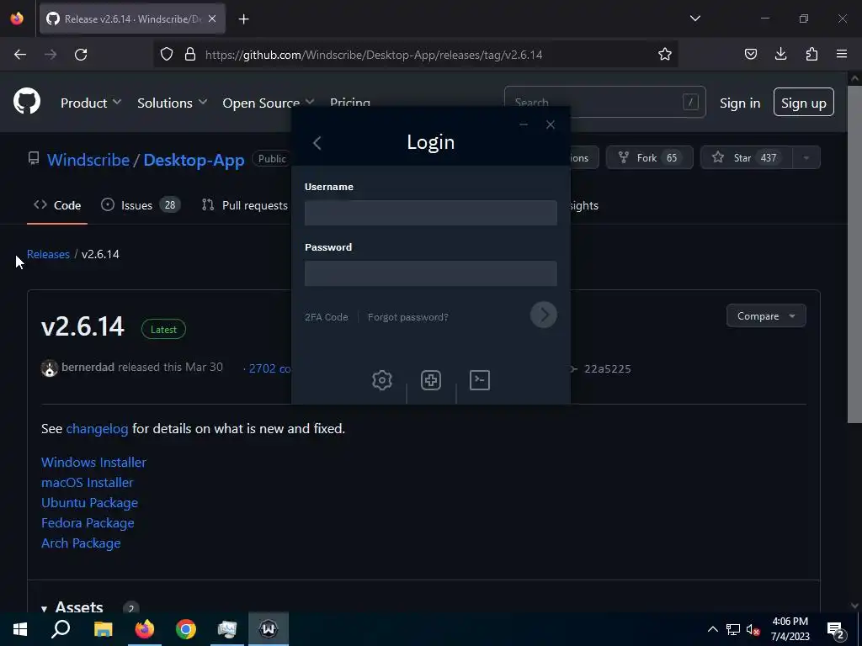Click Windscribe icon in taskbar

(x=269, y=629)
